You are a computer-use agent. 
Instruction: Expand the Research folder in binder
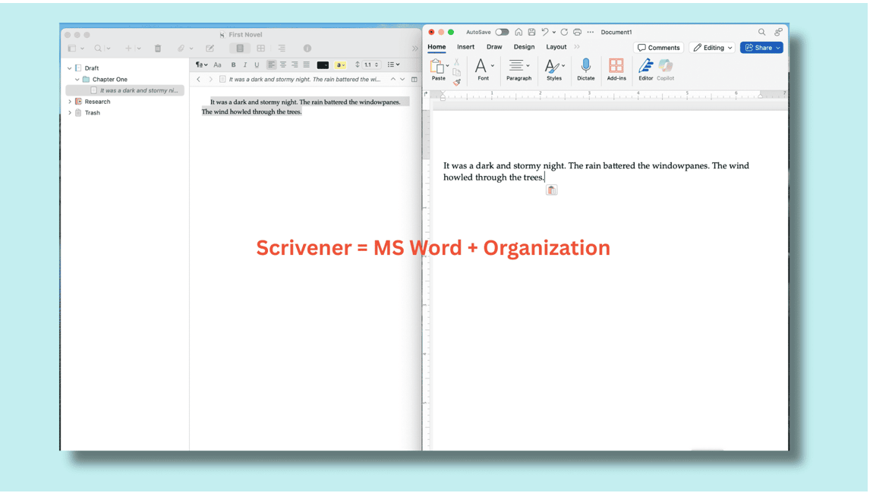pyautogui.click(x=70, y=102)
